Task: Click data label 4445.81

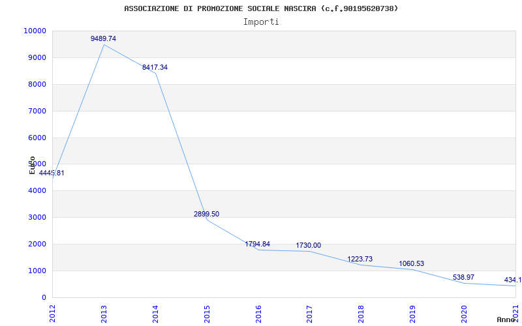Action: (x=52, y=173)
